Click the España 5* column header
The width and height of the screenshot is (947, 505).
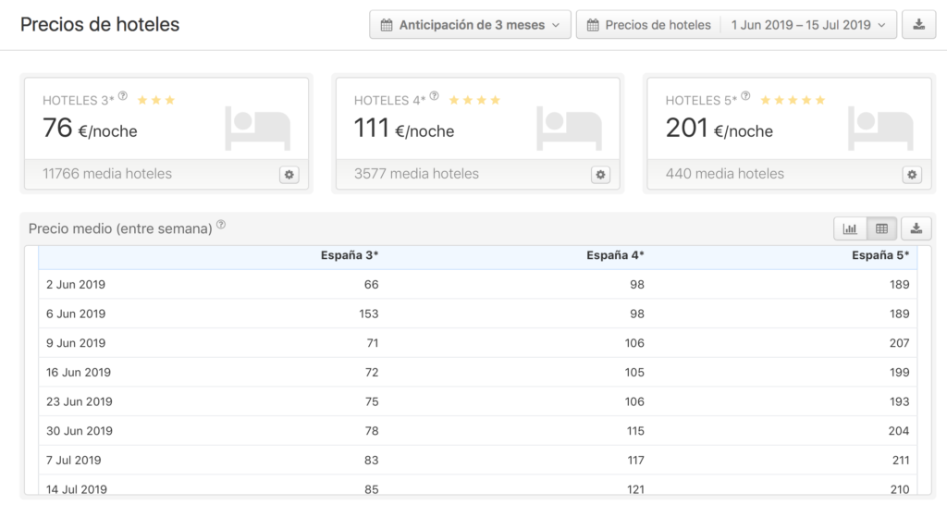(x=880, y=255)
